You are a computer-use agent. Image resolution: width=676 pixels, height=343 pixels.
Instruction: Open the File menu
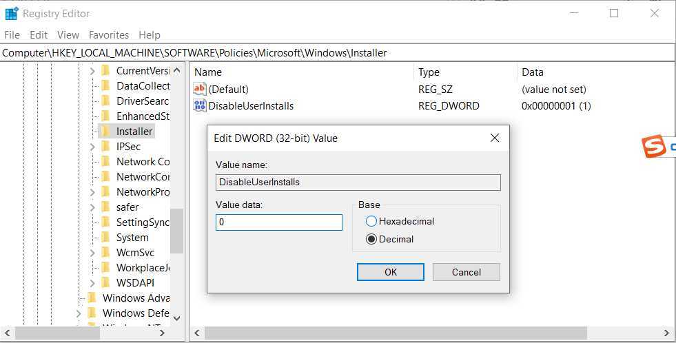(x=12, y=35)
